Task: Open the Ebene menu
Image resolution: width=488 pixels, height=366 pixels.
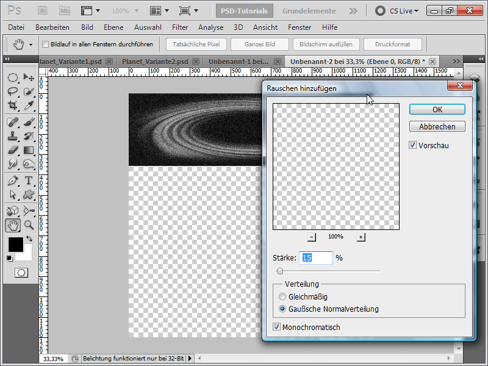Action: 113,27
